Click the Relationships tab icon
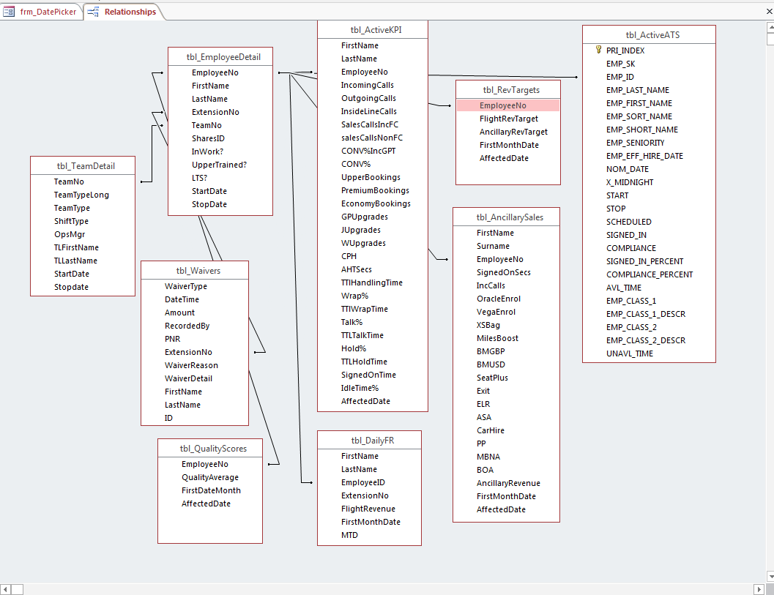 coord(93,12)
